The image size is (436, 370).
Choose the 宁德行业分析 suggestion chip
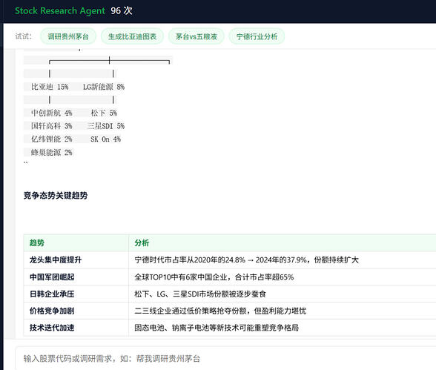(257, 36)
